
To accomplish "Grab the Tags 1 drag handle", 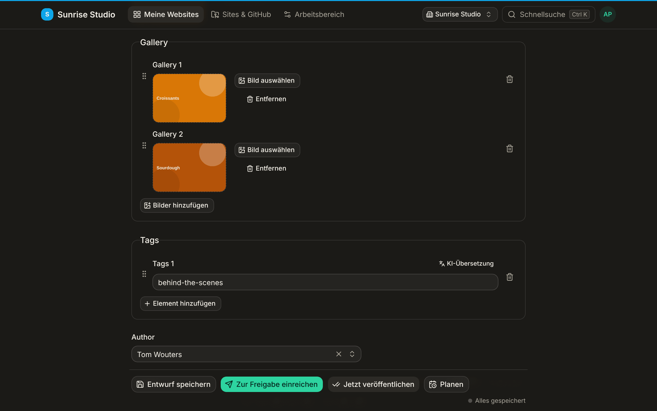I will point(144,274).
